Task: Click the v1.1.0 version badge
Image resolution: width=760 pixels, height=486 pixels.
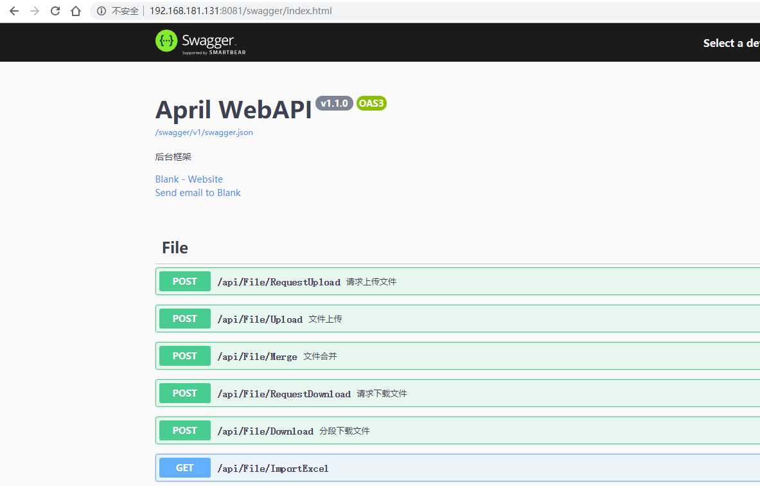Action: point(335,104)
